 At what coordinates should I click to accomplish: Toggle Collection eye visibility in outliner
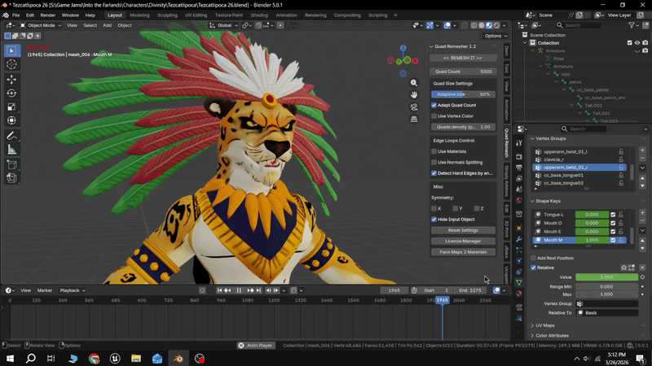[x=637, y=43]
